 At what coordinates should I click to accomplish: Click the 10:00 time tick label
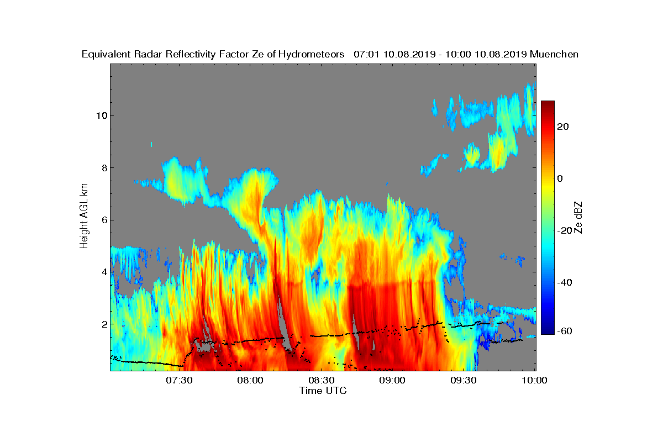tap(535, 380)
